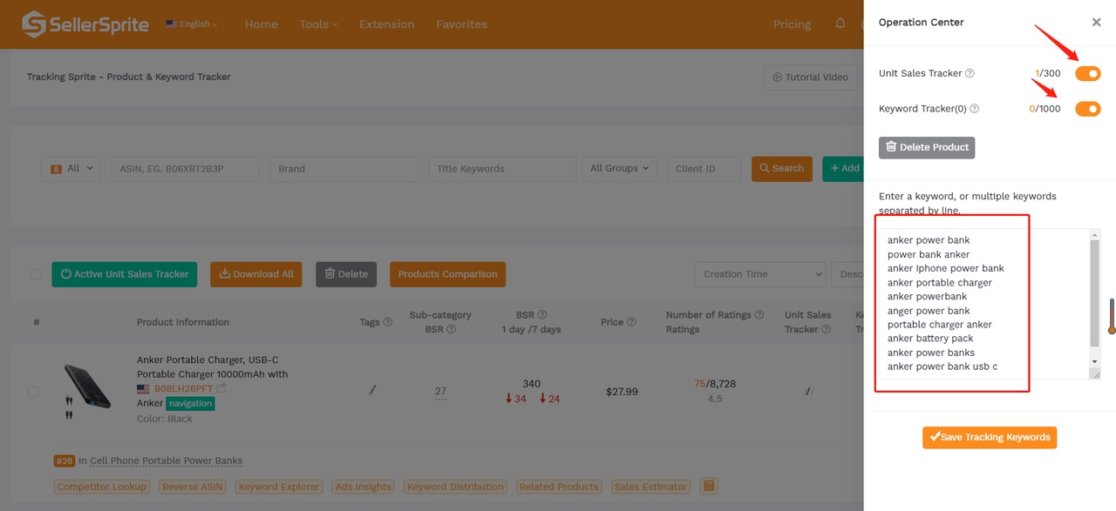Click the Sub-category BSR help icon
Screen dimensions: 1116x511
click(x=450, y=329)
